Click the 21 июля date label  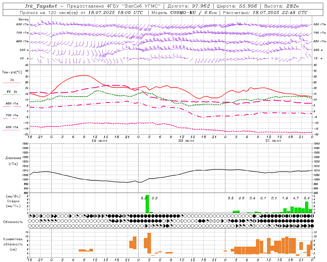tap(273, 141)
